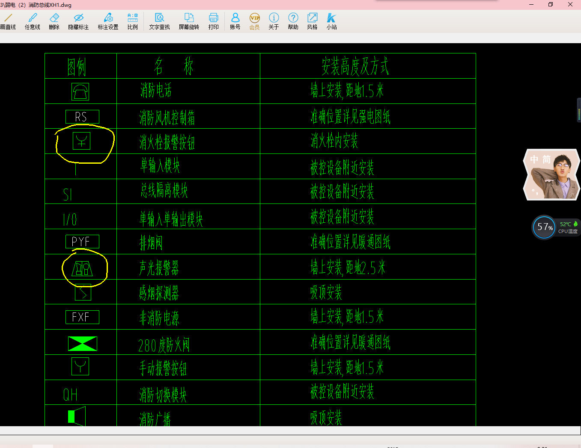Click the 风格 style icon
The height and width of the screenshot is (448, 581).
[312, 21]
